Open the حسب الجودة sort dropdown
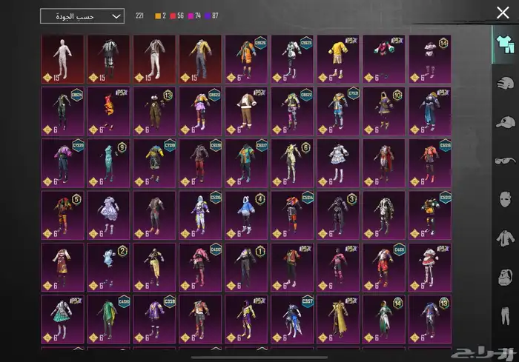This screenshot has height=362, width=519. (82, 16)
